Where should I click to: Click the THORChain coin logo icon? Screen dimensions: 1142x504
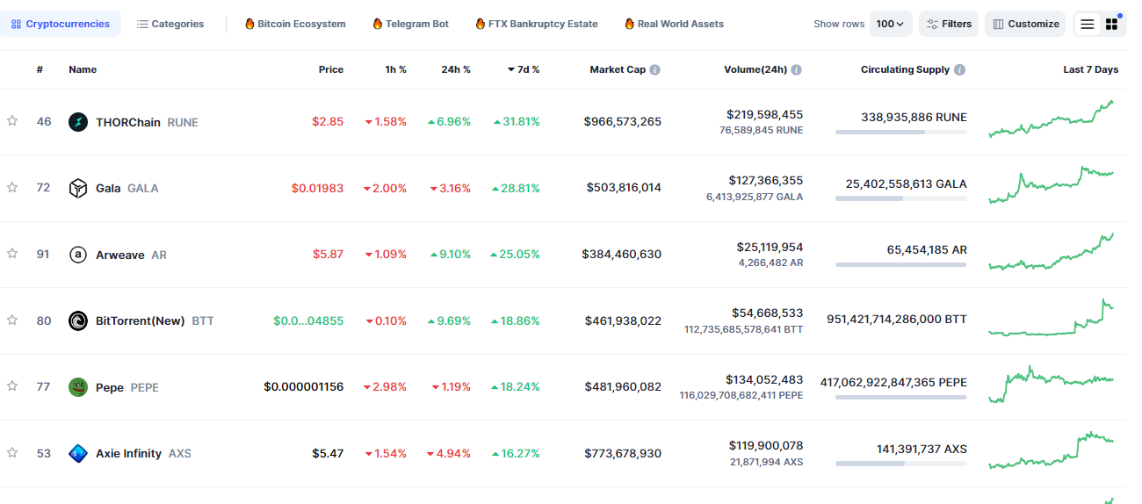point(78,122)
